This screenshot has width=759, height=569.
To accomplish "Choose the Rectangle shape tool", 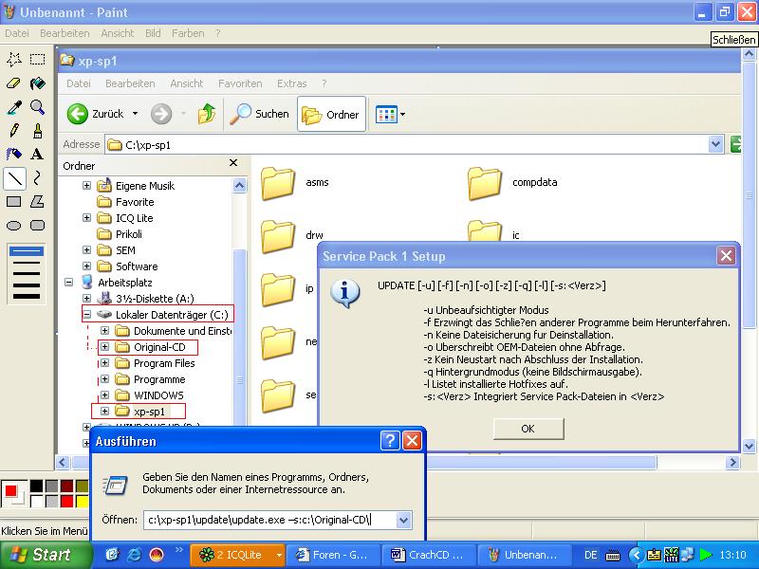I will pyautogui.click(x=14, y=202).
